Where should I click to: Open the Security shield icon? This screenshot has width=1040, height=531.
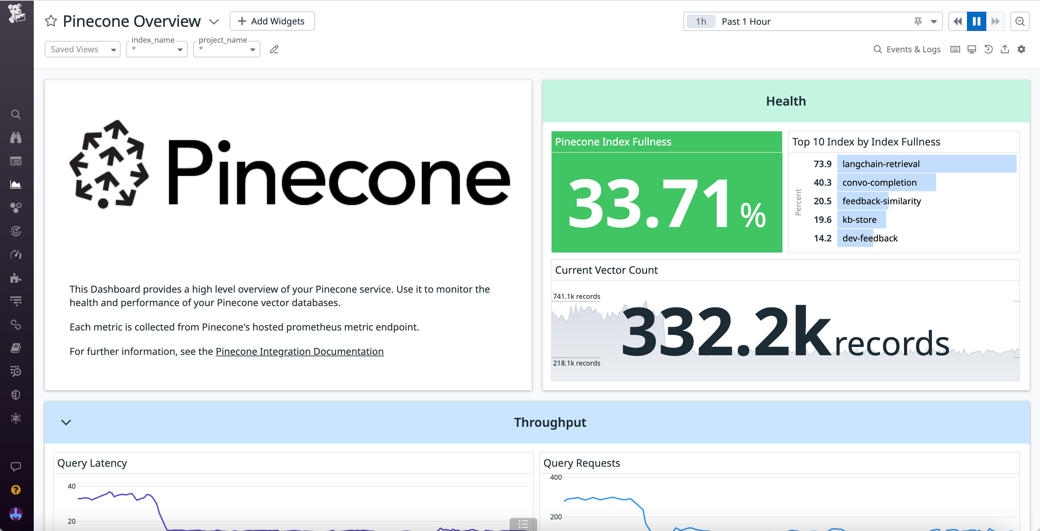(x=16, y=394)
